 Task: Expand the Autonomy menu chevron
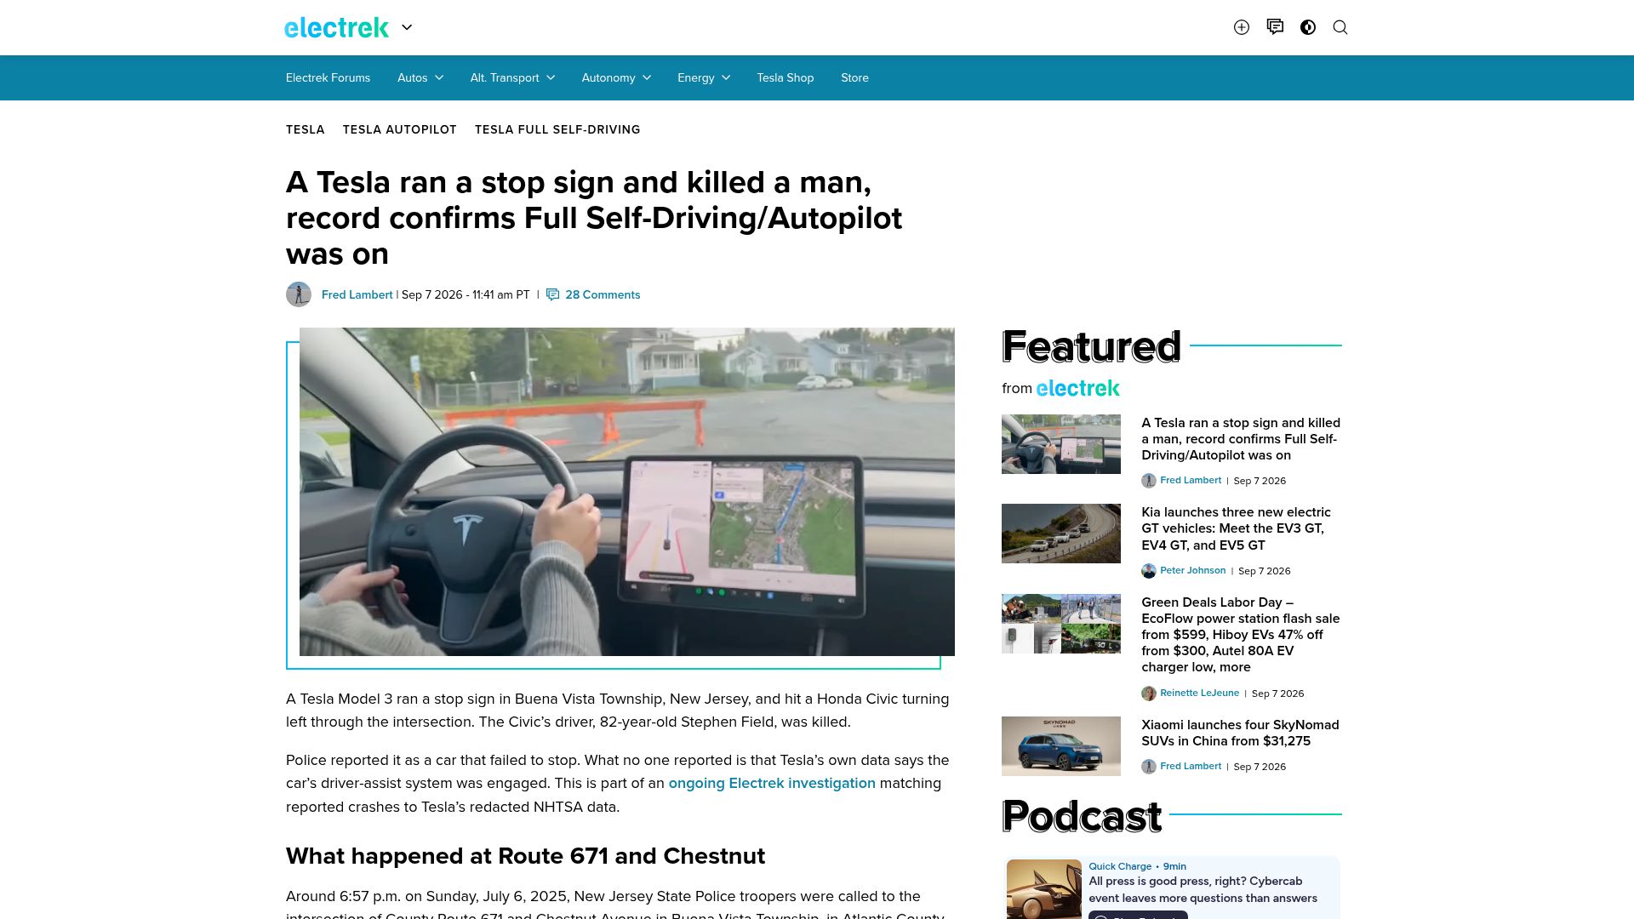click(647, 77)
